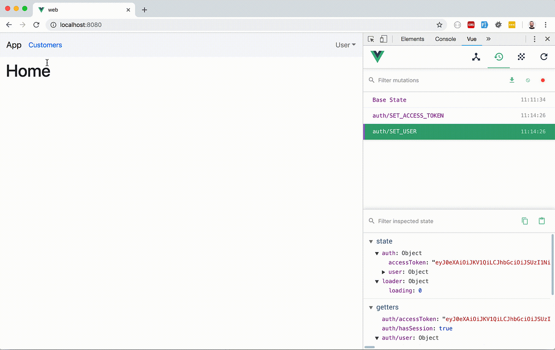
Task: Copy the Vuex state to clipboard
Action: click(x=524, y=221)
